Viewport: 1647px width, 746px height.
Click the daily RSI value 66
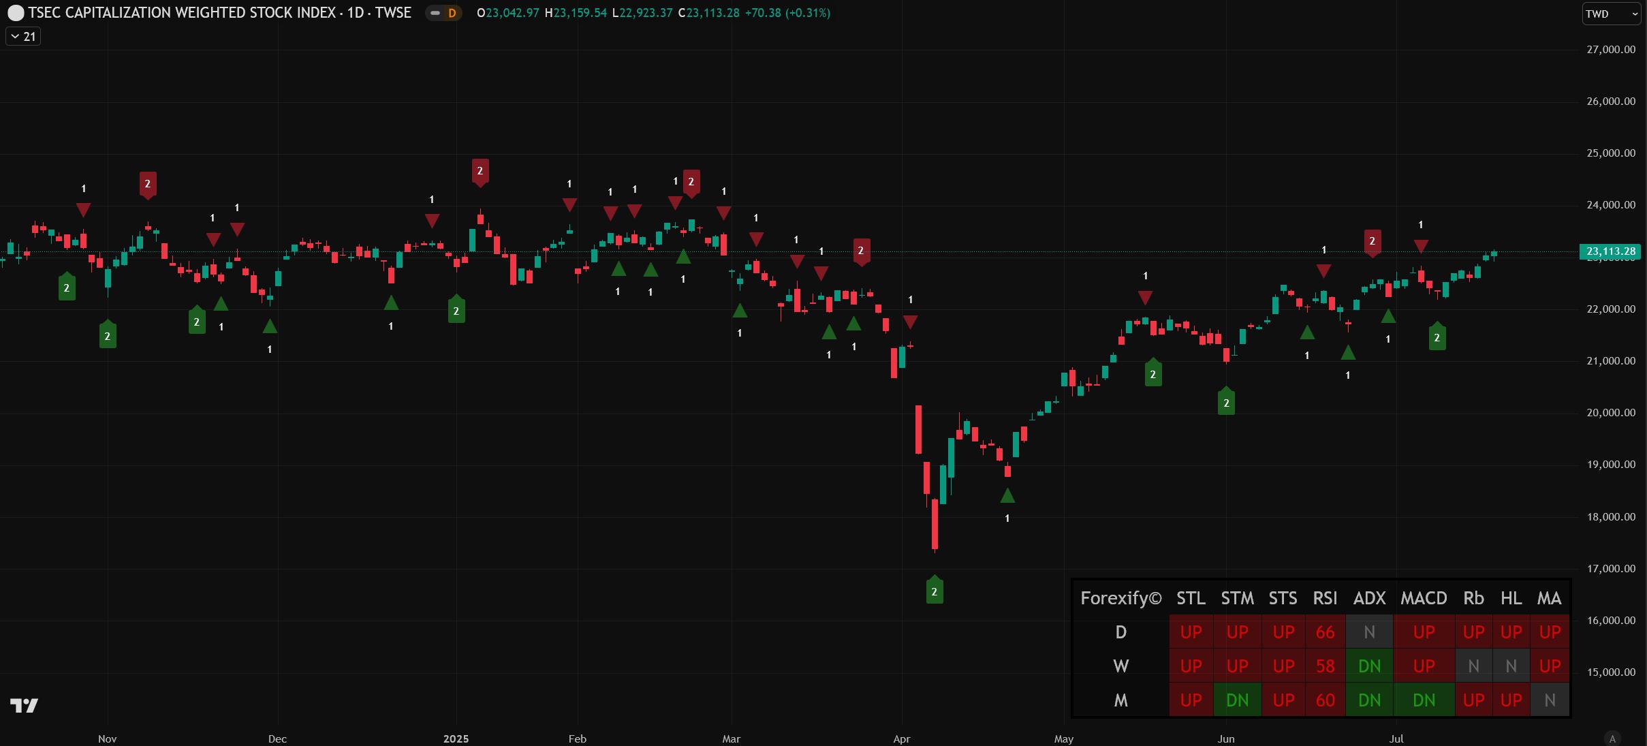pos(1325,632)
